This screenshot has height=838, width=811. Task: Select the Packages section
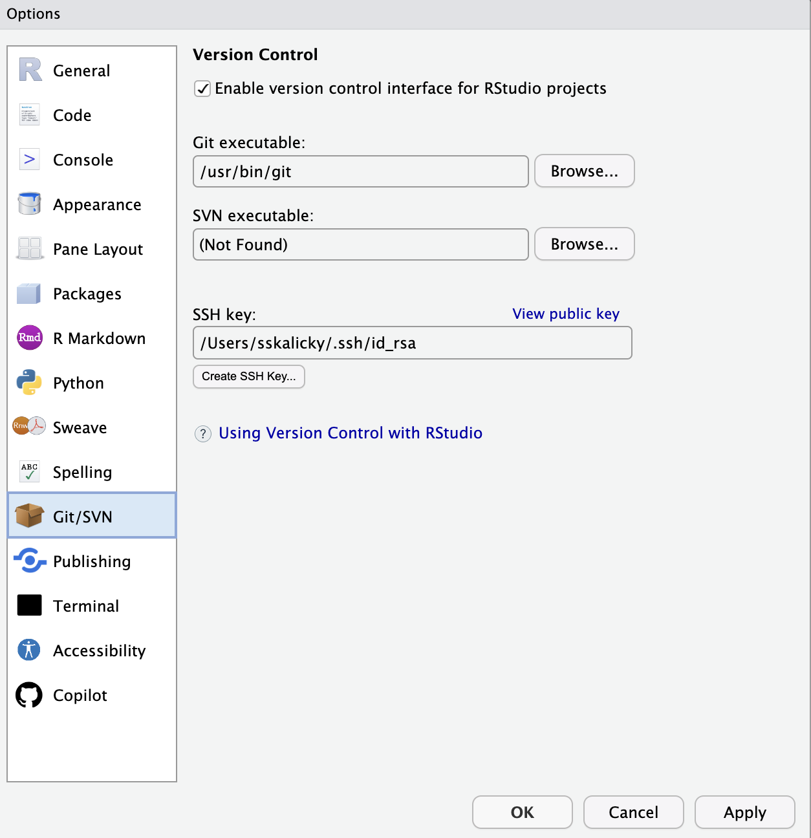(87, 294)
